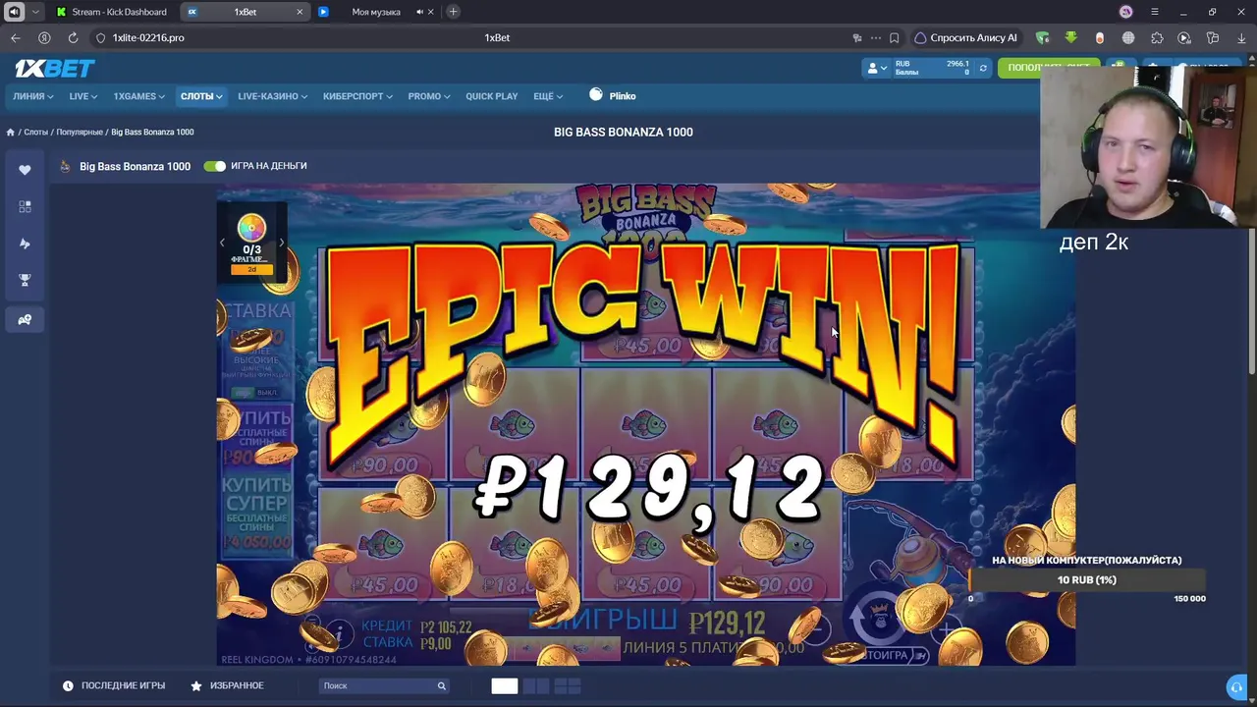1257x707 pixels.
Task: Open the green download-arrow extension
Action: (1071, 37)
